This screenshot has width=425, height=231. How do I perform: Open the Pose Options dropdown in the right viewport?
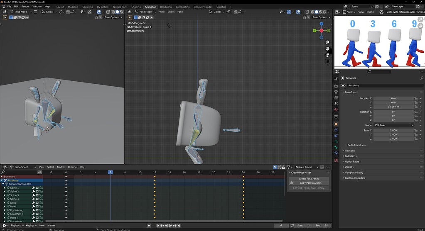click(321, 17)
